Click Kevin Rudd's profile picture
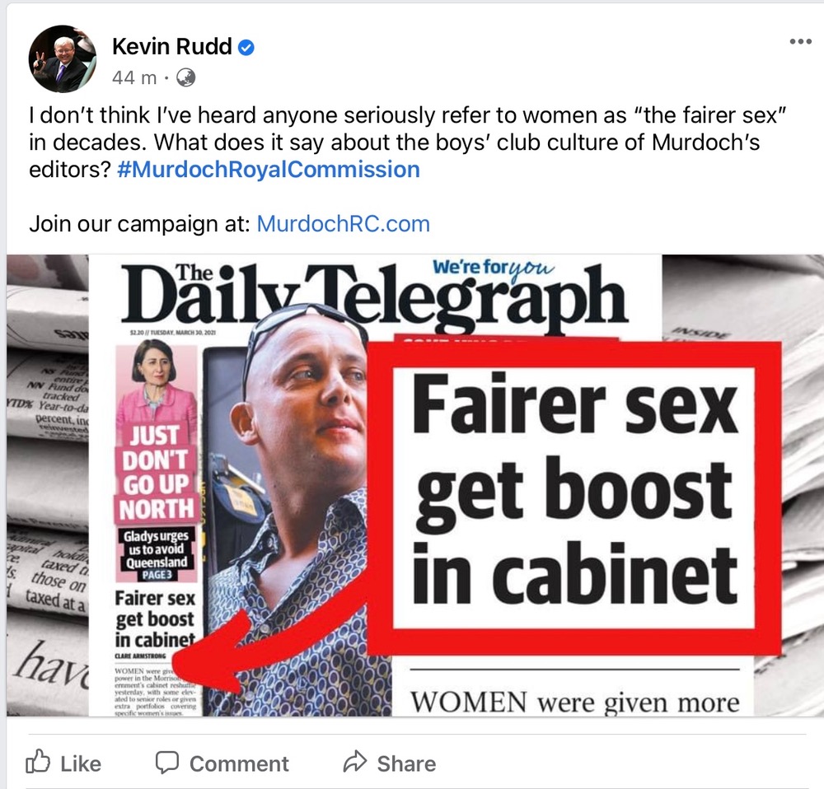The width and height of the screenshot is (824, 789). click(63, 58)
